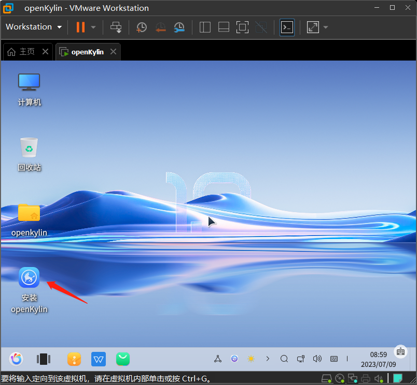Launch the orange archive manager app
Screen dimensions: 417x385
coord(74,359)
